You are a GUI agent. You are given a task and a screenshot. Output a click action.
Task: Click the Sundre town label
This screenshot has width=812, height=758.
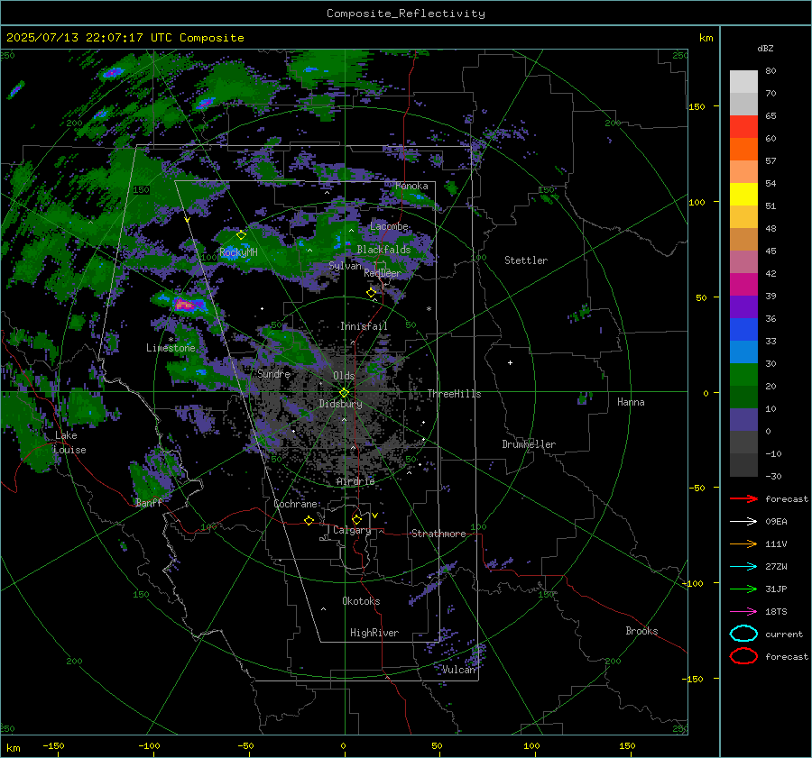click(274, 373)
